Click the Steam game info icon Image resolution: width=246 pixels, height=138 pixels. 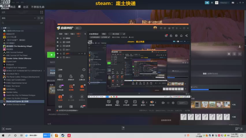coord(234,54)
